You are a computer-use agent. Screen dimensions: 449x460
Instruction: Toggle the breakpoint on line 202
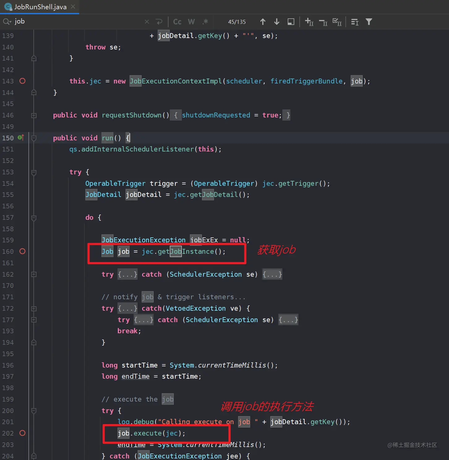(22, 433)
